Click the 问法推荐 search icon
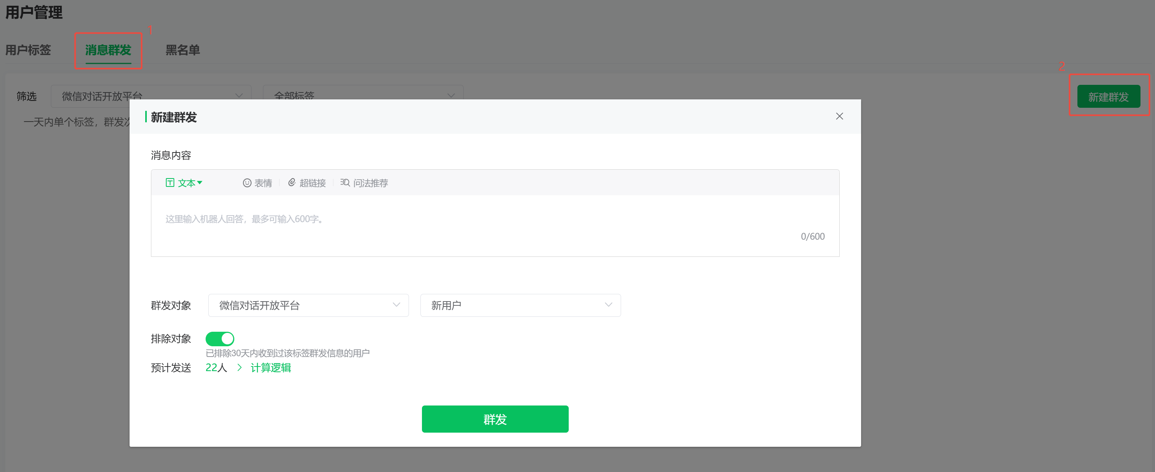Image resolution: width=1155 pixels, height=472 pixels. pyautogui.click(x=345, y=182)
